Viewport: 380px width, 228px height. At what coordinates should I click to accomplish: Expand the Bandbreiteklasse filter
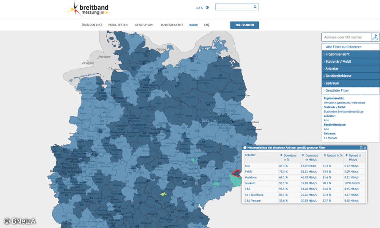tap(351, 76)
